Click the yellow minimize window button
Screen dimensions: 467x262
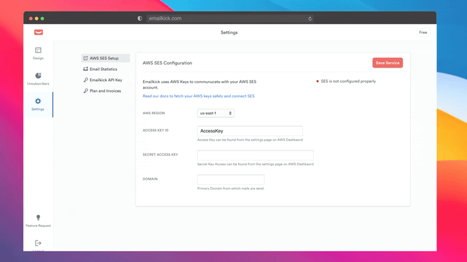pyautogui.click(x=37, y=19)
